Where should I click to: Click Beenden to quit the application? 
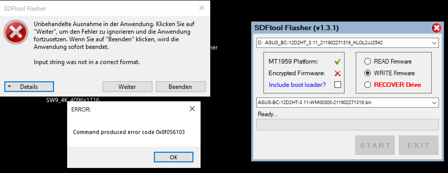point(181,87)
